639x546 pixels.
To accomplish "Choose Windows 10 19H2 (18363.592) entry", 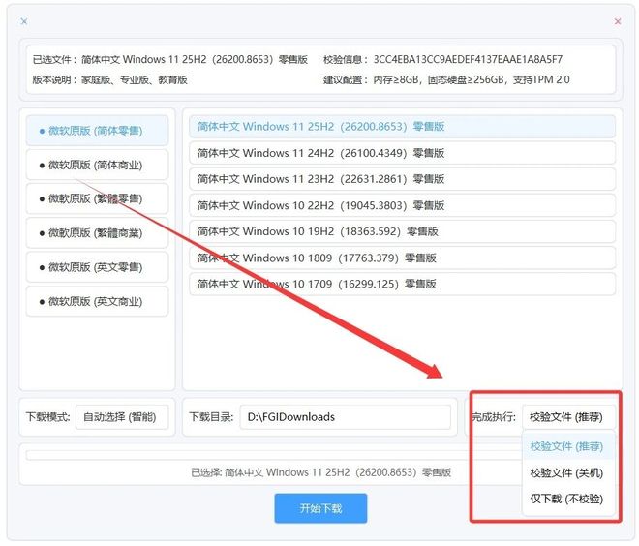I will pos(402,231).
